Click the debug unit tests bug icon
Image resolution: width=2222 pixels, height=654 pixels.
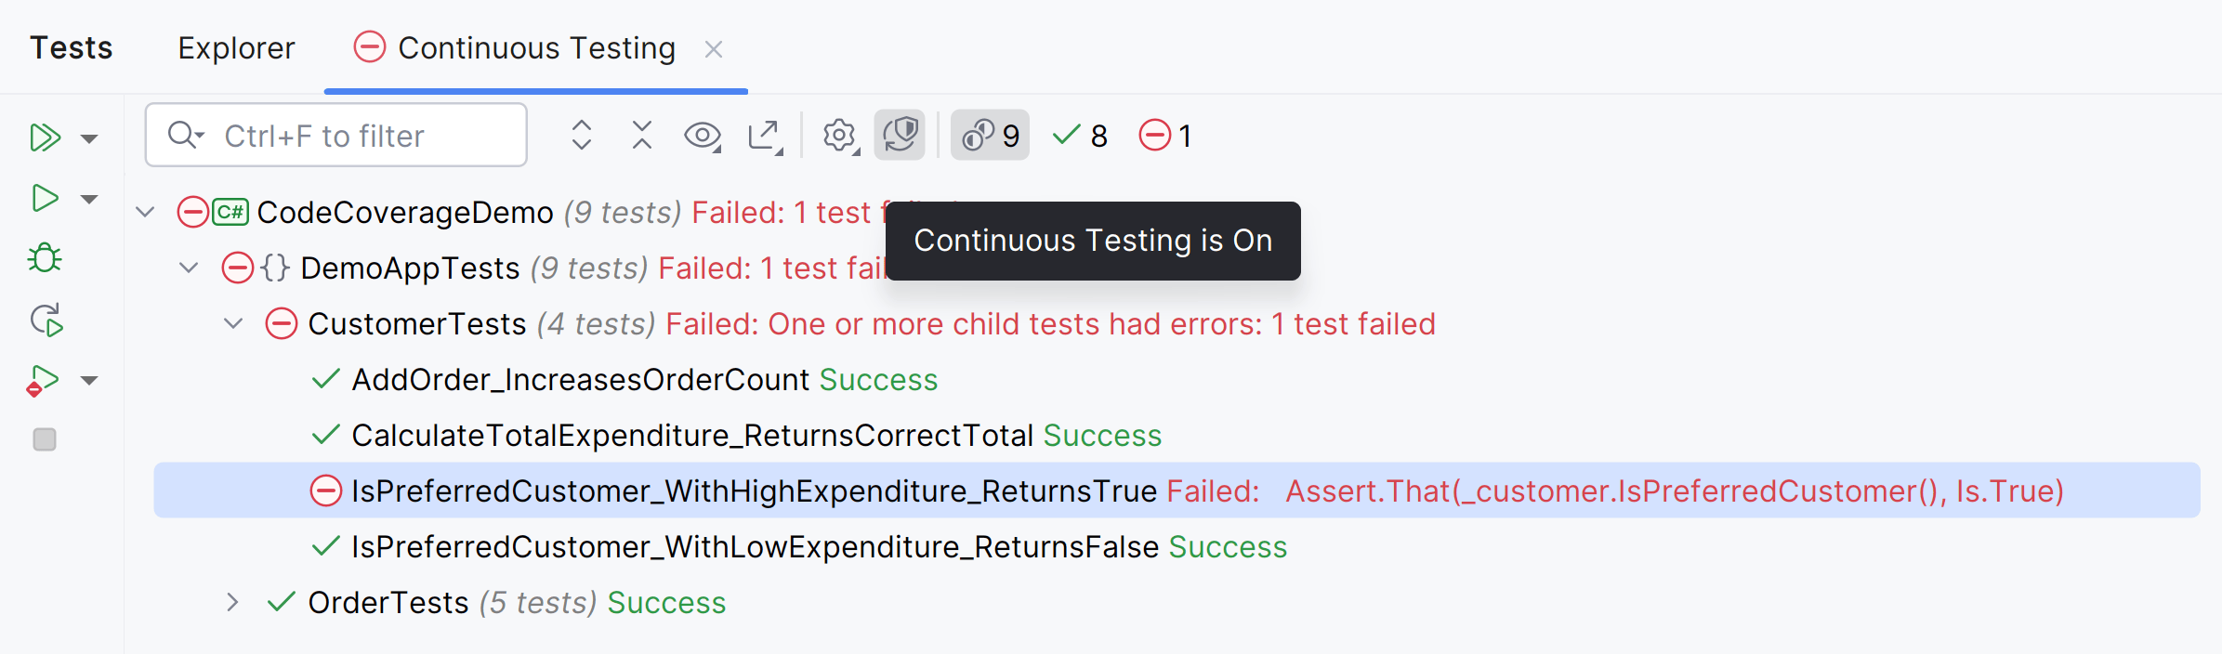44,258
